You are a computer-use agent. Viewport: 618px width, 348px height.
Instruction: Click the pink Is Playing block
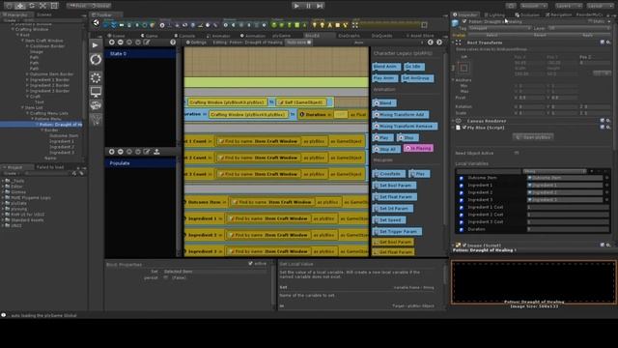[x=418, y=148]
